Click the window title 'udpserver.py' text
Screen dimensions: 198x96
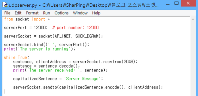[23, 6]
